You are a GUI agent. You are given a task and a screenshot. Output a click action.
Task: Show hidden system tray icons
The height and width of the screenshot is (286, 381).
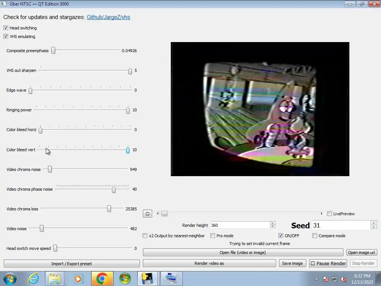[x=316, y=279]
